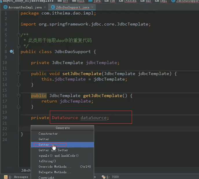Click Override Methods... menu entry
Viewport: 199px width, 179px height.
[55, 167]
